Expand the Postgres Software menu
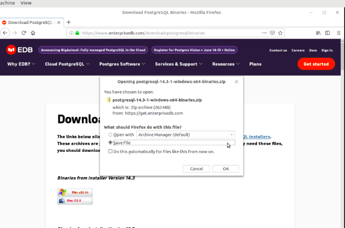 click(x=122, y=64)
